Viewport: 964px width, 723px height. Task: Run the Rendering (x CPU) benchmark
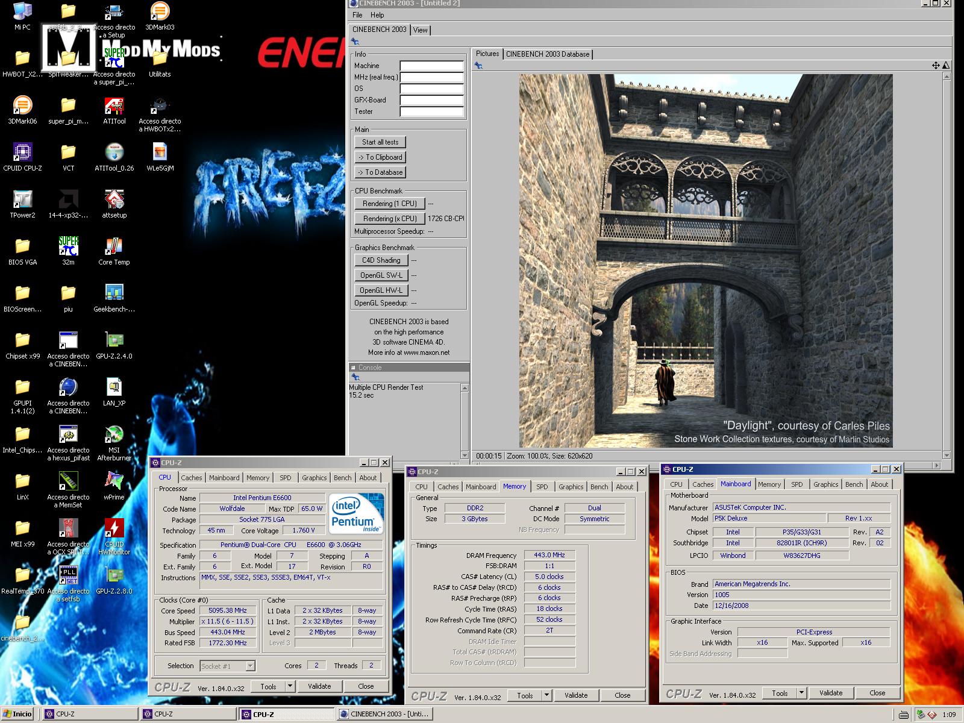tap(390, 219)
